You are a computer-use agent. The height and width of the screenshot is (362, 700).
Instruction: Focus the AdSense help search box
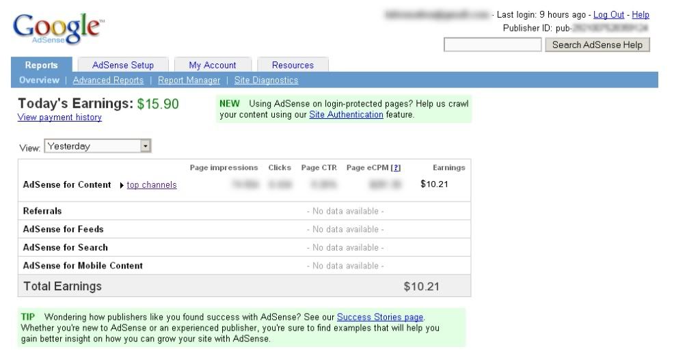pos(493,45)
